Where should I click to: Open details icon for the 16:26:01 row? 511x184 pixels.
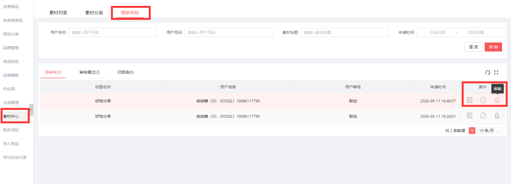(470, 115)
